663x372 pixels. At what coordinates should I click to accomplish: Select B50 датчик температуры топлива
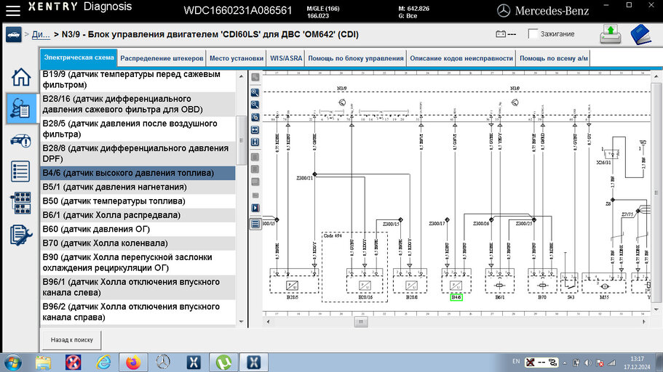pos(138,201)
